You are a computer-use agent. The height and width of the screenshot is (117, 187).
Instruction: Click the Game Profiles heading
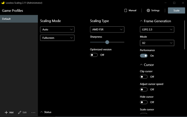click(x=13, y=11)
